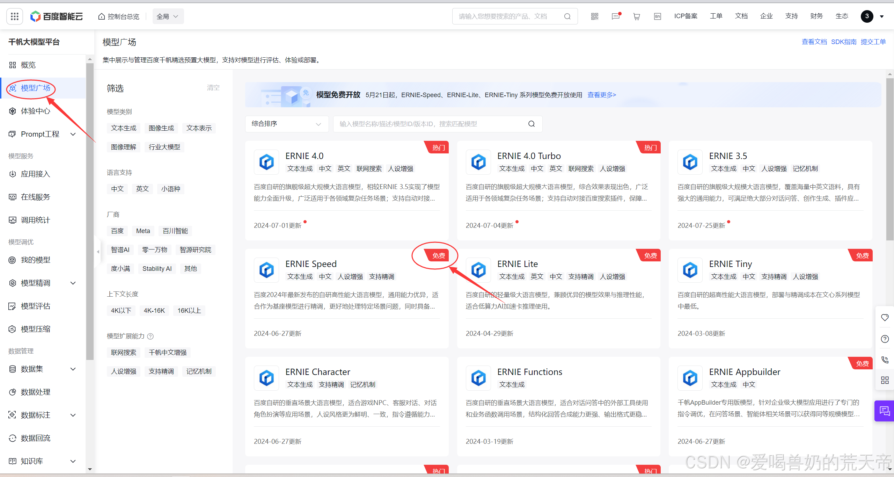Click the floating help circle icon
This screenshot has width=894, height=477.
(885, 339)
